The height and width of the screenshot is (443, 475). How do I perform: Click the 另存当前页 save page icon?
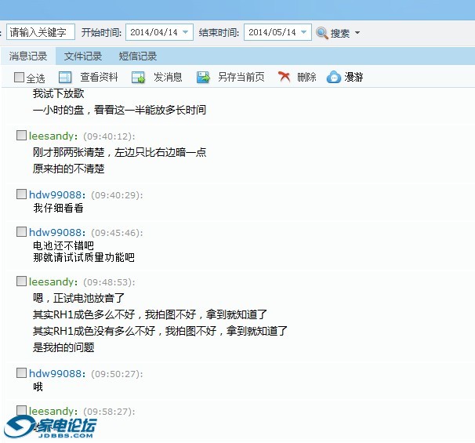tap(203, 77)
